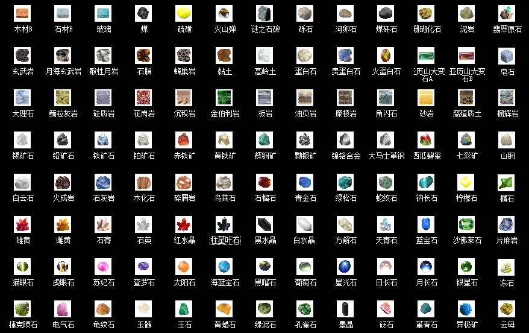The image size is (529, 333).
Task: Choose the 煤 coal icon
Action: pyautogui.click(x=143, y=13)
